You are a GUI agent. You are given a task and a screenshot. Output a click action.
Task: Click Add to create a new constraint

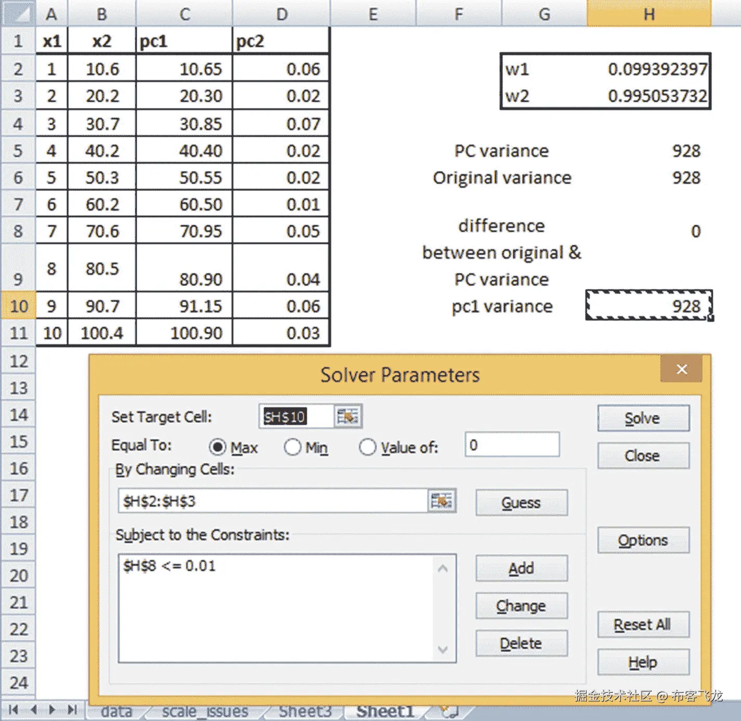(521, 568)
